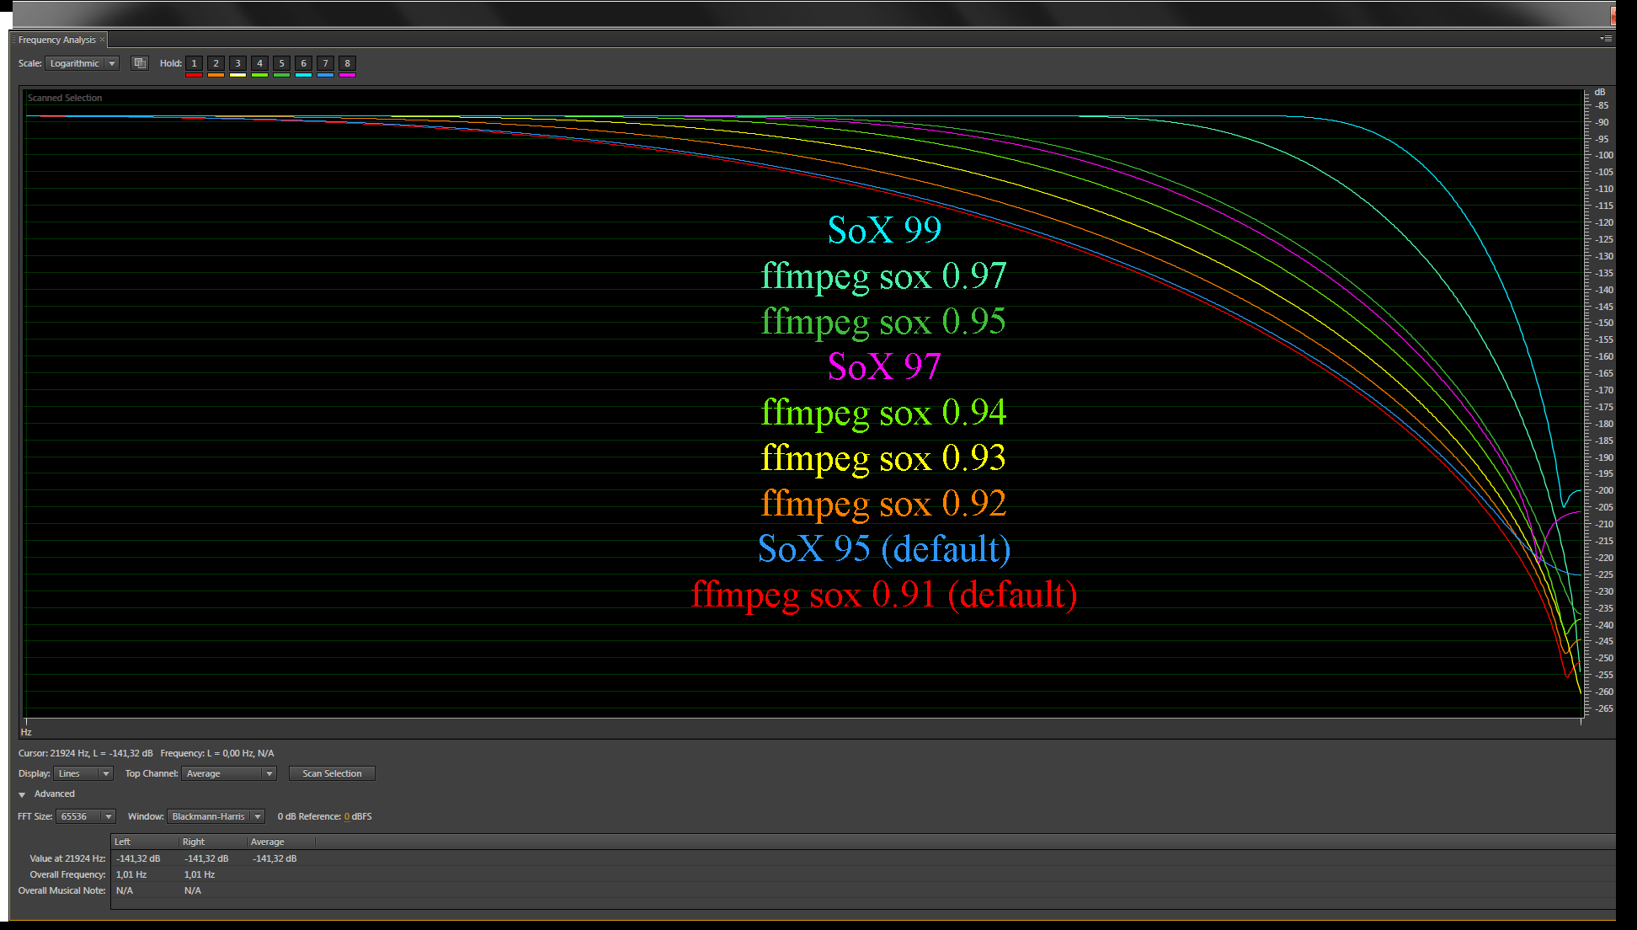Collapse the Advanced section triangle
The width and height of the screenshot is (1637, 930).
coord(22,794)
